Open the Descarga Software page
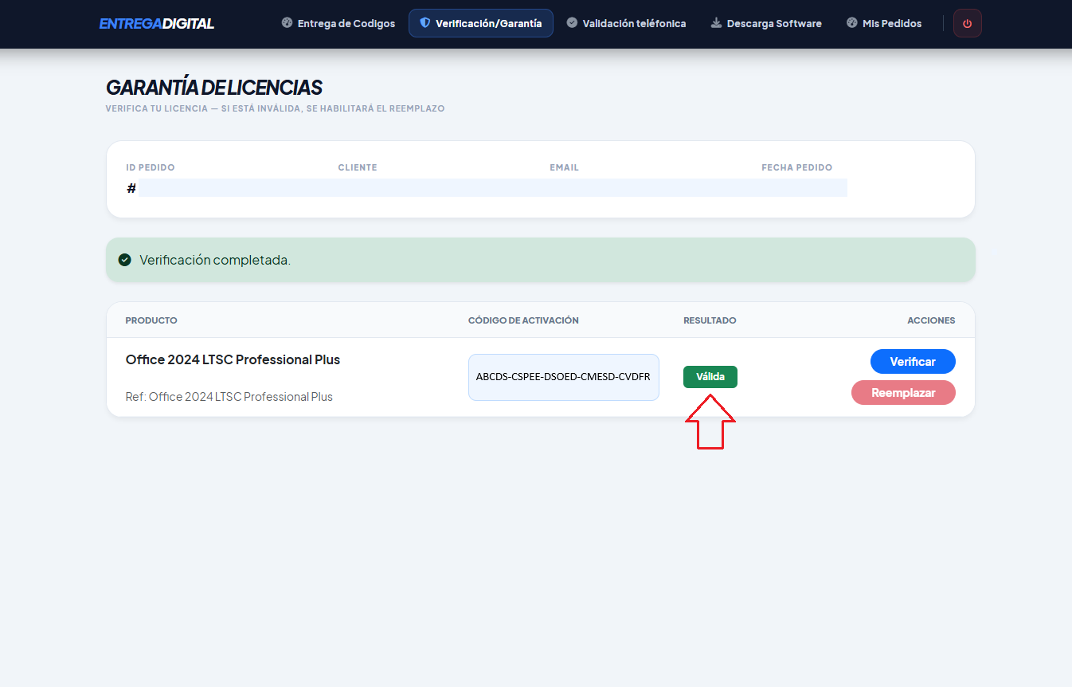The image size is (1072, 687). pyautogui.click(x=765, y=23)
